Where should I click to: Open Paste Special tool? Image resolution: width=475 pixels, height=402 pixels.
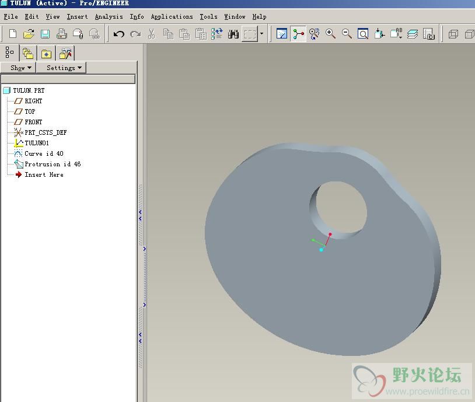201,34
